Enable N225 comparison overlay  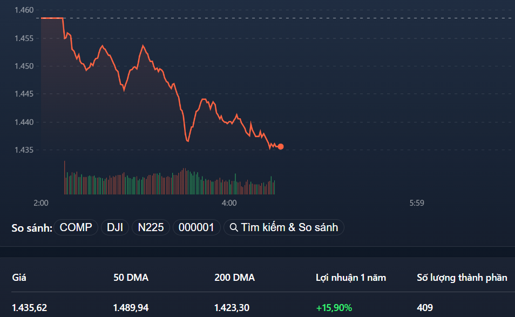pyautogui.click(x=151, y=227)
